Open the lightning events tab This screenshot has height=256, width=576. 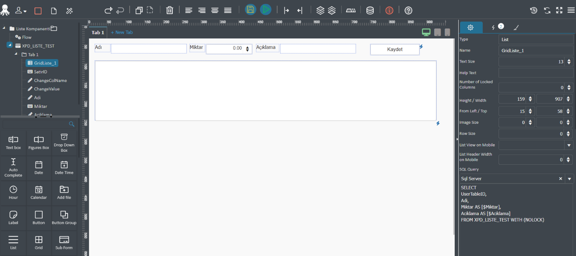point(493,27)
